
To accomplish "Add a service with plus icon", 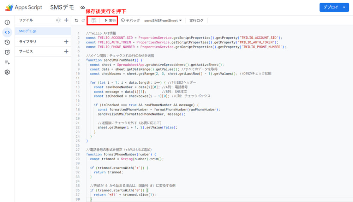I will [66, 52].
